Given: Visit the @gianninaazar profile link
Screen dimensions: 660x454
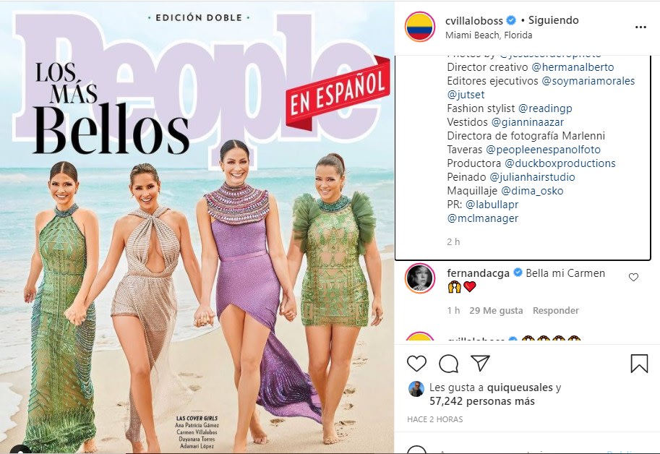Looking at the screenshot, I should pyautogui.click(x=528, y=122).
